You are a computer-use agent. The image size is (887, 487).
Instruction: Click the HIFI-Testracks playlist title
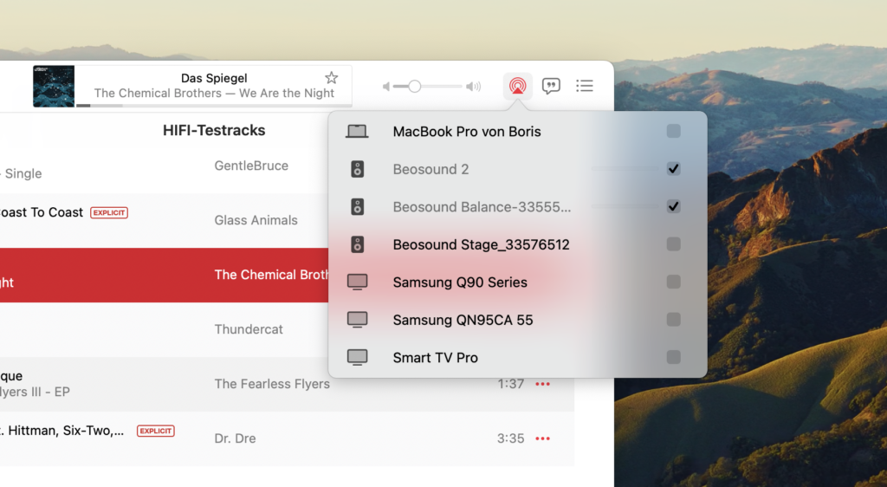tap(214, 130)
